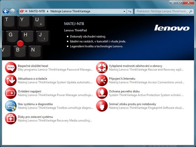This screenshot has width=196, height=147.
Task: Select the MATEJ-NTB breadcrumb segment
Action: [37, 11]
